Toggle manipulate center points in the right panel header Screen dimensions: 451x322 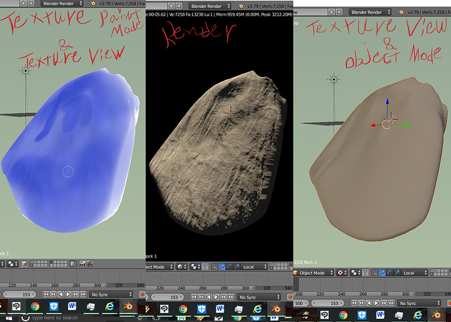click(x=365, y=272)
